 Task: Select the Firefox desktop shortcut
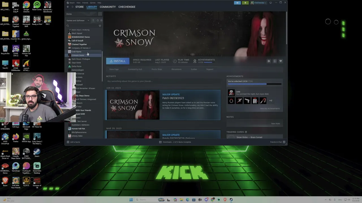click(x=16, y=138)
